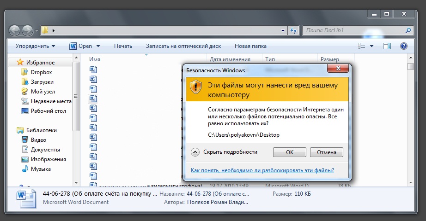Screen dimensions: 426x221
Task: Create a Новая папка
Action: (x=250, y=46)
